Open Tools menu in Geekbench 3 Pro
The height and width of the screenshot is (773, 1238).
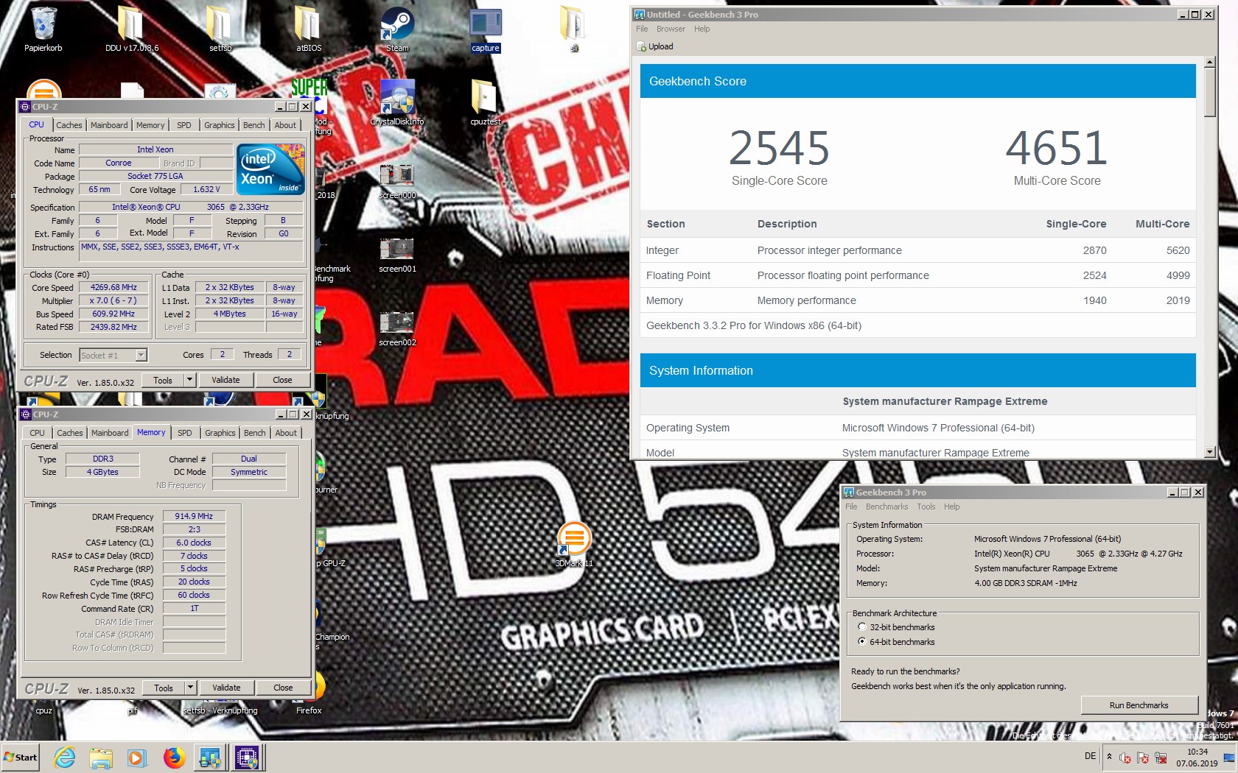(926, 506)
